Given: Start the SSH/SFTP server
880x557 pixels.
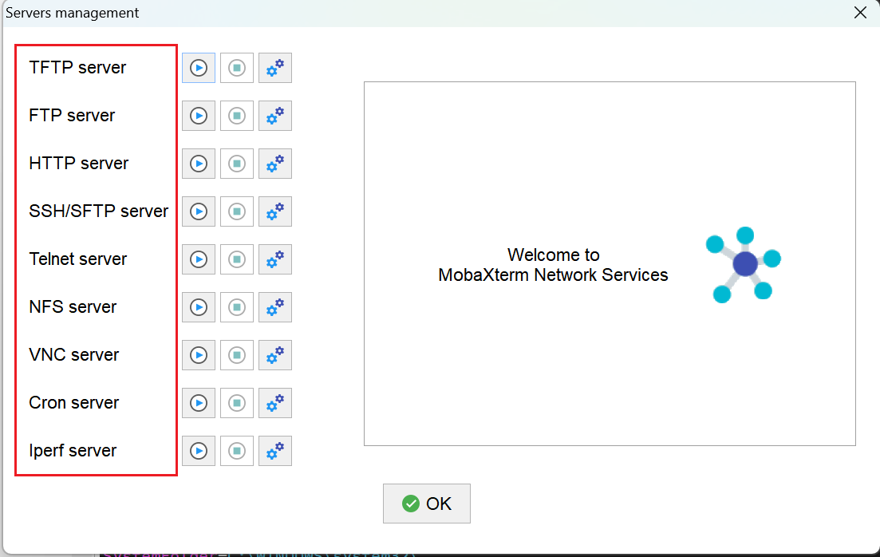Looking at the screenshot, I should coord(199,211).
